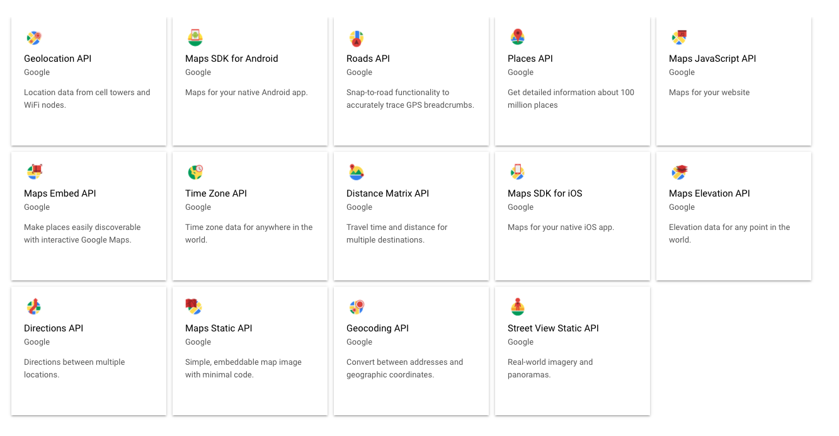This screenshot has height=436, width=839.
Task: Click the Maps JavaScript API icon
Action: 679,38
